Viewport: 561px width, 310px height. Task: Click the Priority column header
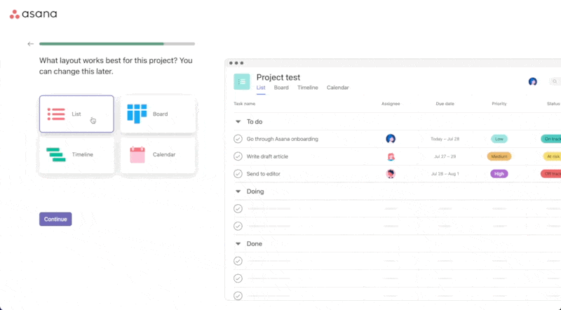point(499,104)
